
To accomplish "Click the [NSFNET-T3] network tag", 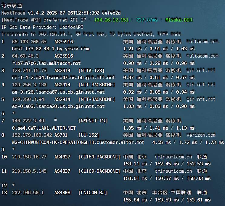I will point(93,121).
